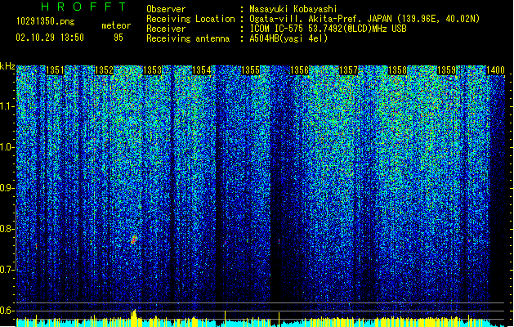Click the tallest yellow power peak near 1353
This screenshot has height=327, width=514.
click(134, 318)
